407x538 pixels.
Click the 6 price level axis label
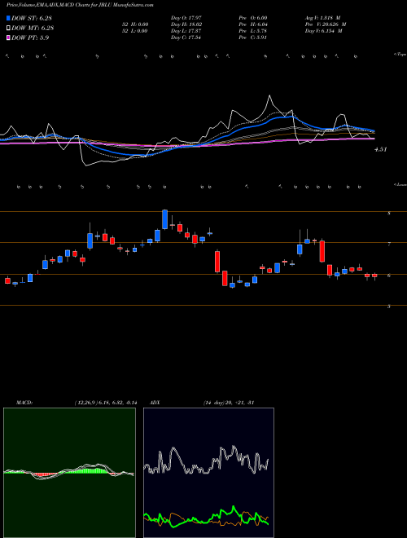(x=389, y=276)
